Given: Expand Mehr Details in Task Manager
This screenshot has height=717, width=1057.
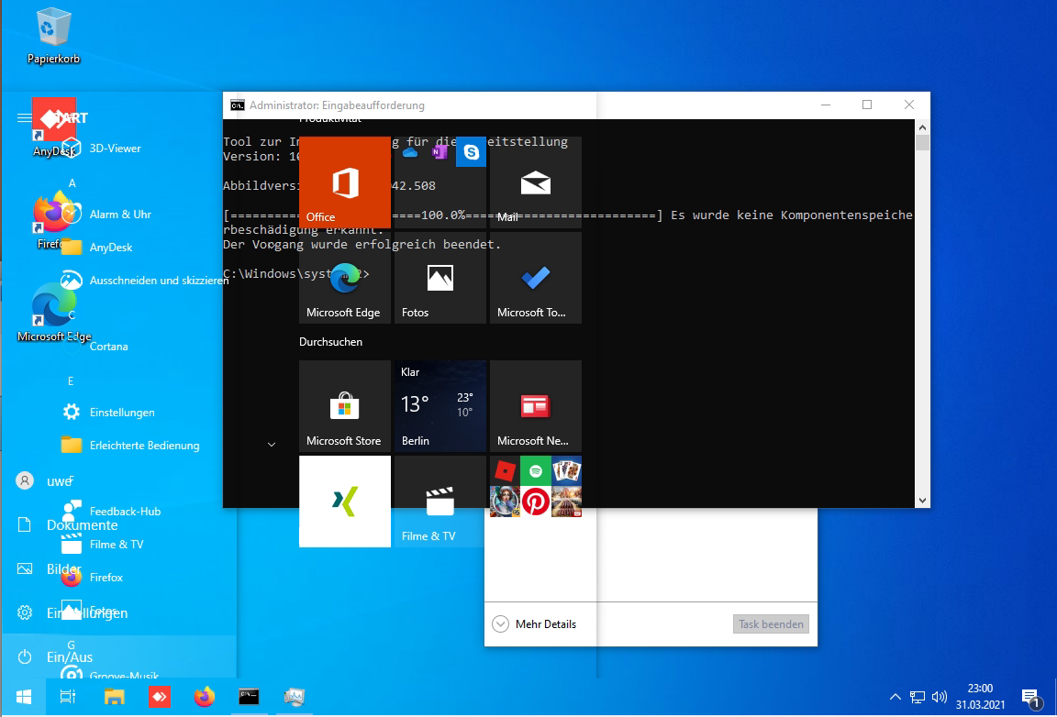Looking at the screenshot, I should coord(535,624).
